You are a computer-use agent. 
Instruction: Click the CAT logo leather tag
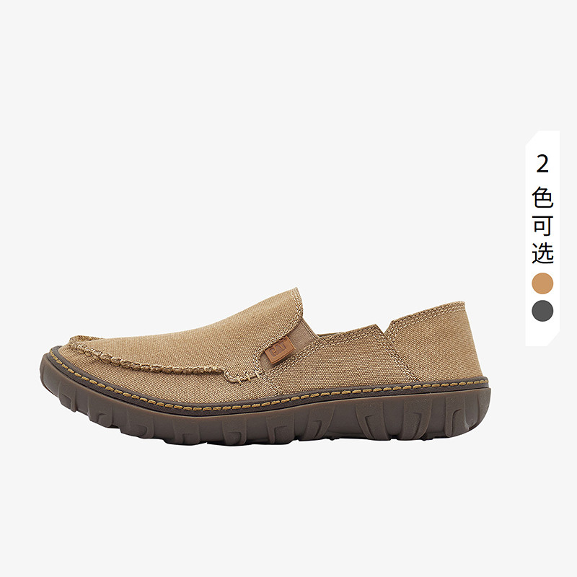(x=280, y=351)
